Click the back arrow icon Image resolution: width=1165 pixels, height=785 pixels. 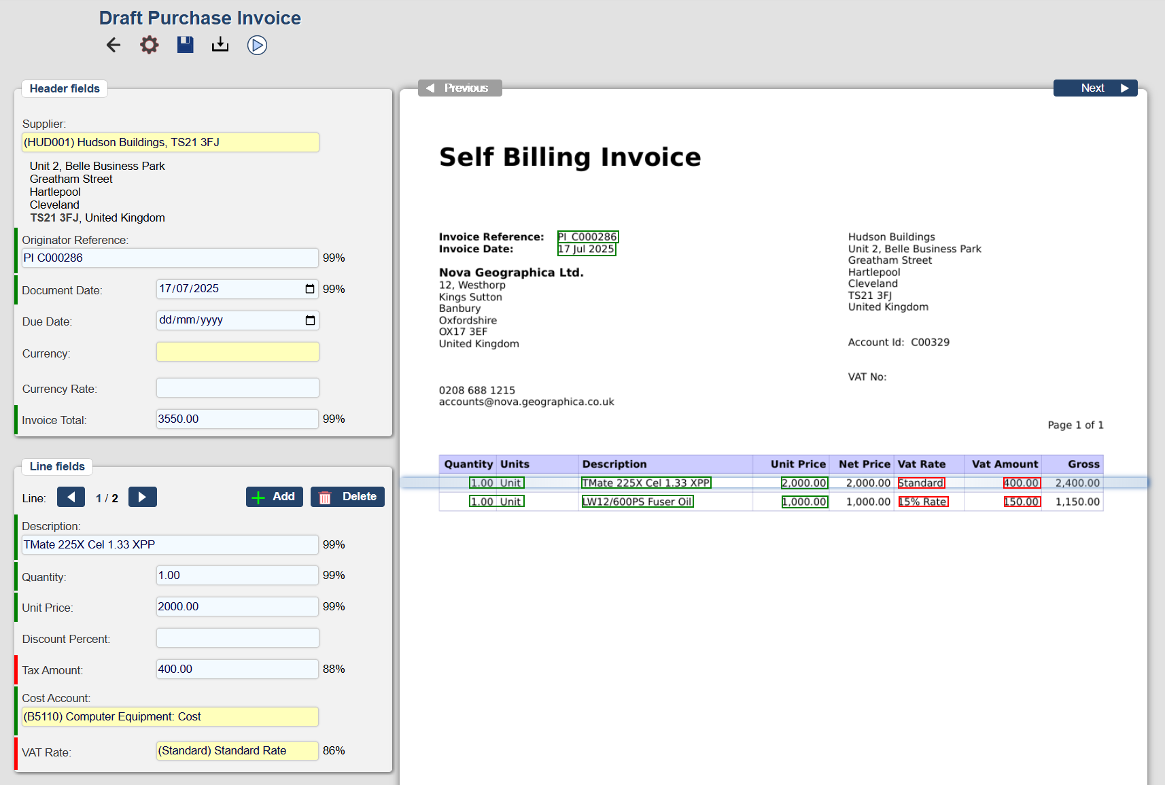(114, 46)
